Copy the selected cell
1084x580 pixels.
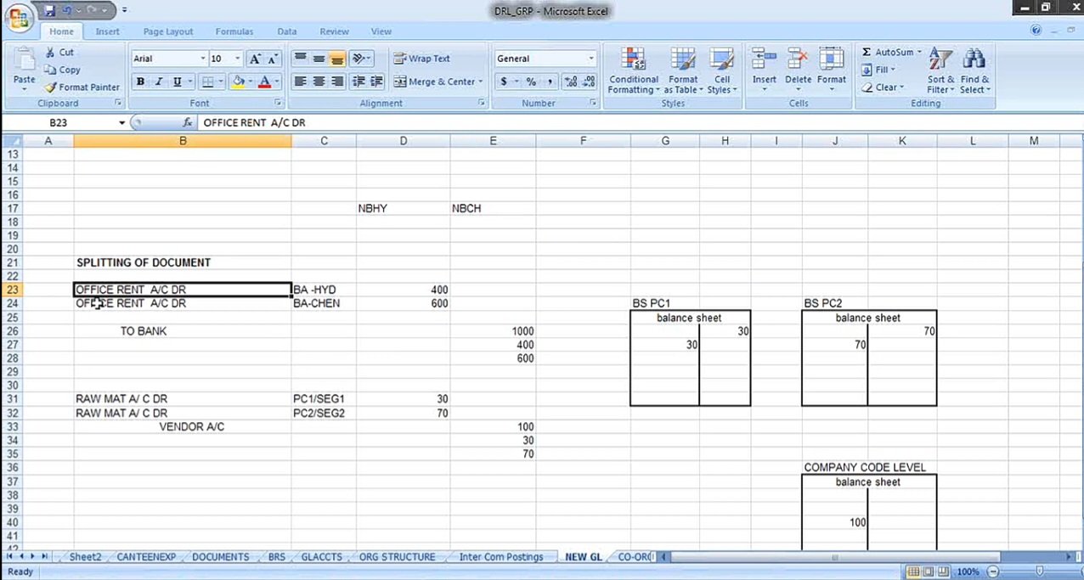point(62,70)
